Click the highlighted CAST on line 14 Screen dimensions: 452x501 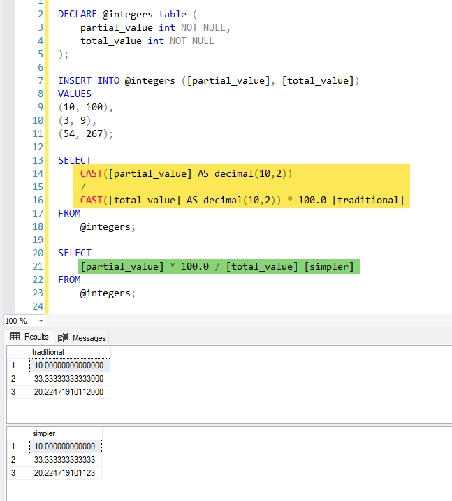coord(91,173)
